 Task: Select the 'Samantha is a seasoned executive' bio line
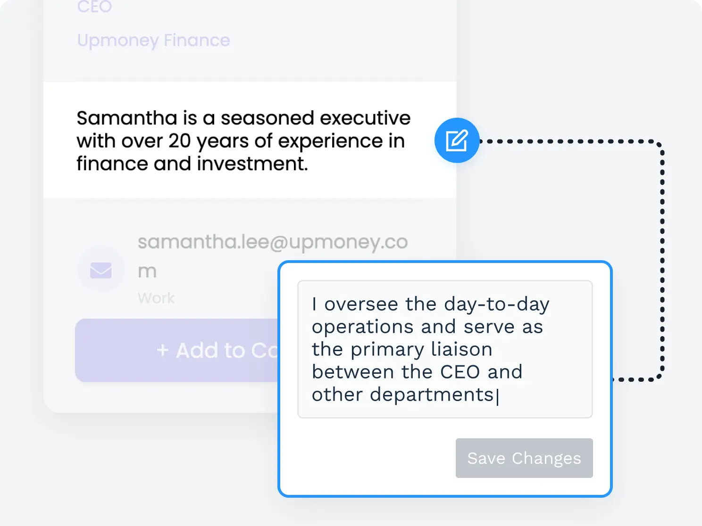[x=243, y=118]
